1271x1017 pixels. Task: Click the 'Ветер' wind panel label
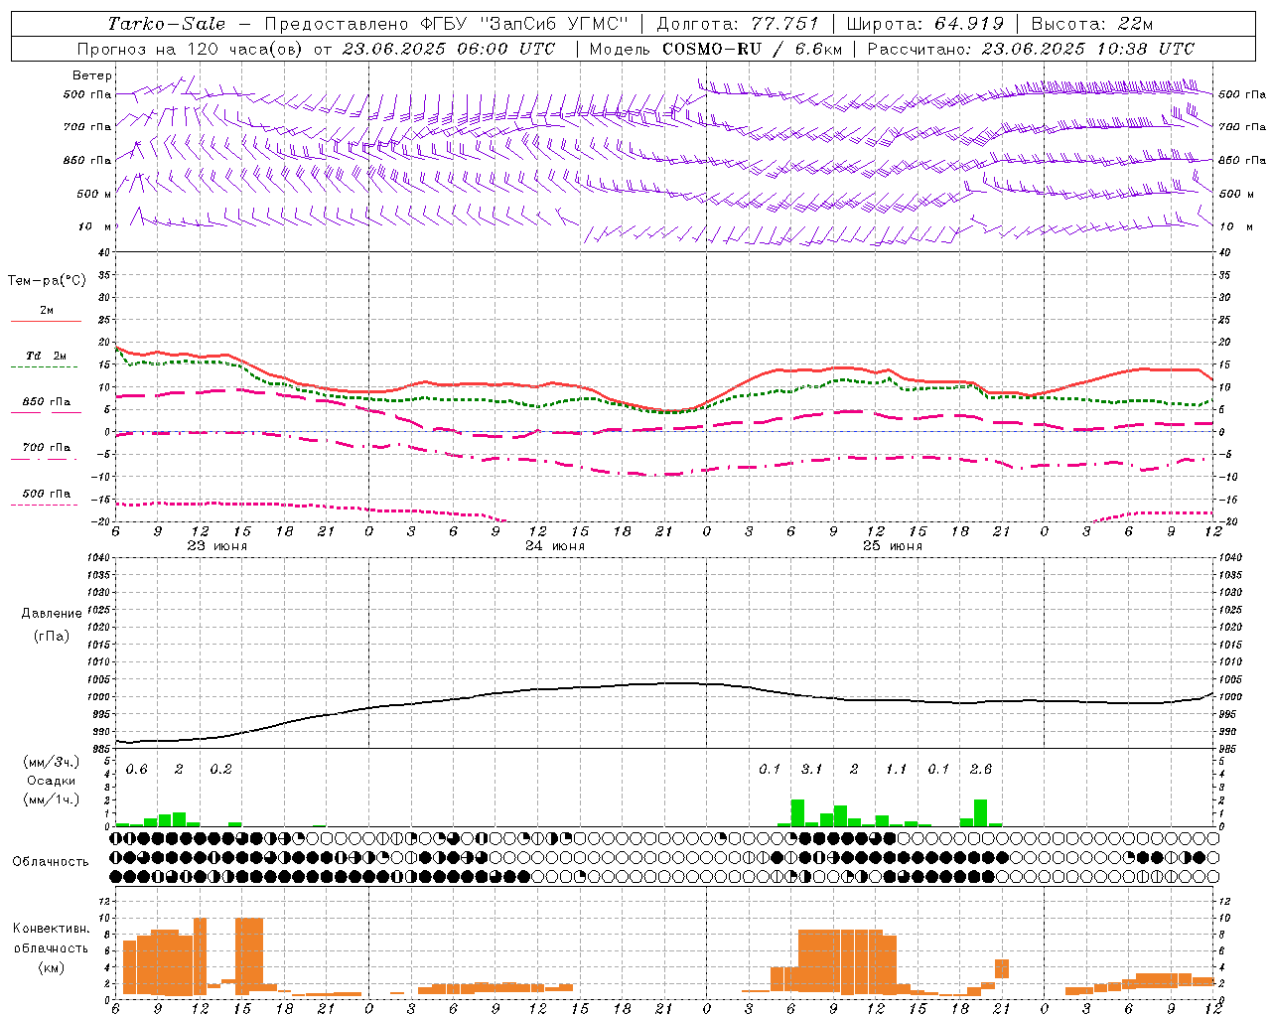coord(92,75)
